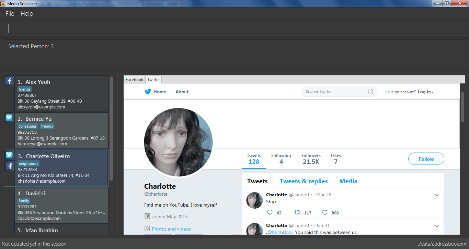Click the Following 4 count stat
469x249 pixels.
point(281,159)
